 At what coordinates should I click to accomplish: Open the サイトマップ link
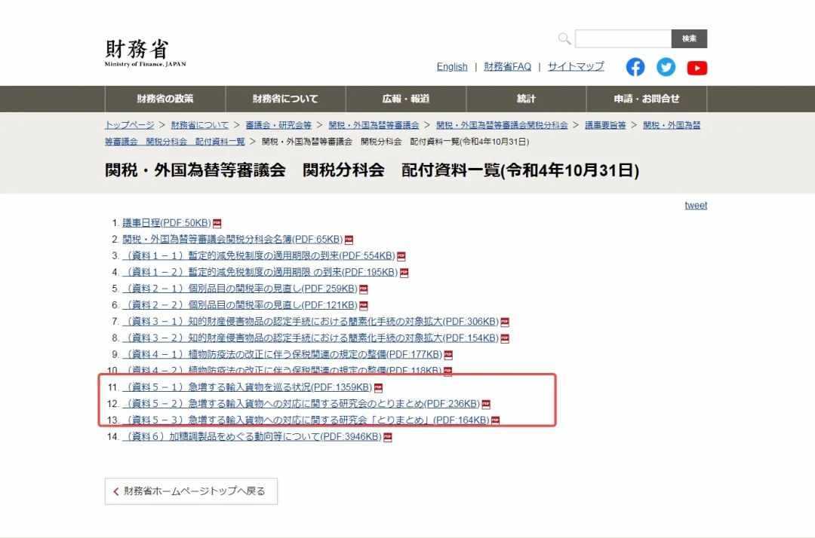576,66
